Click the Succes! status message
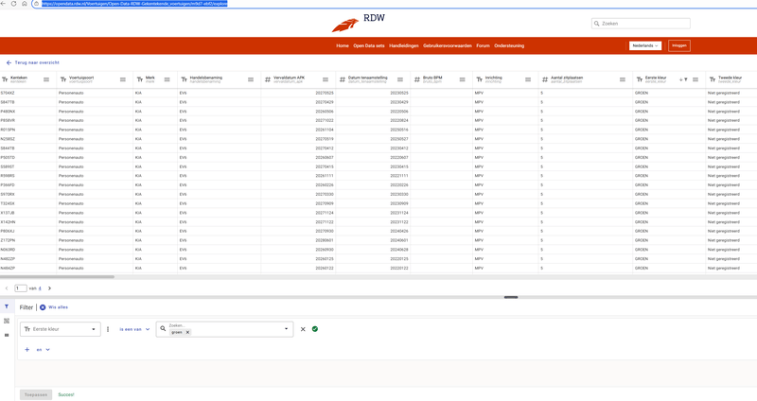Screen dimensions: 757x401 tap(66, 394)
